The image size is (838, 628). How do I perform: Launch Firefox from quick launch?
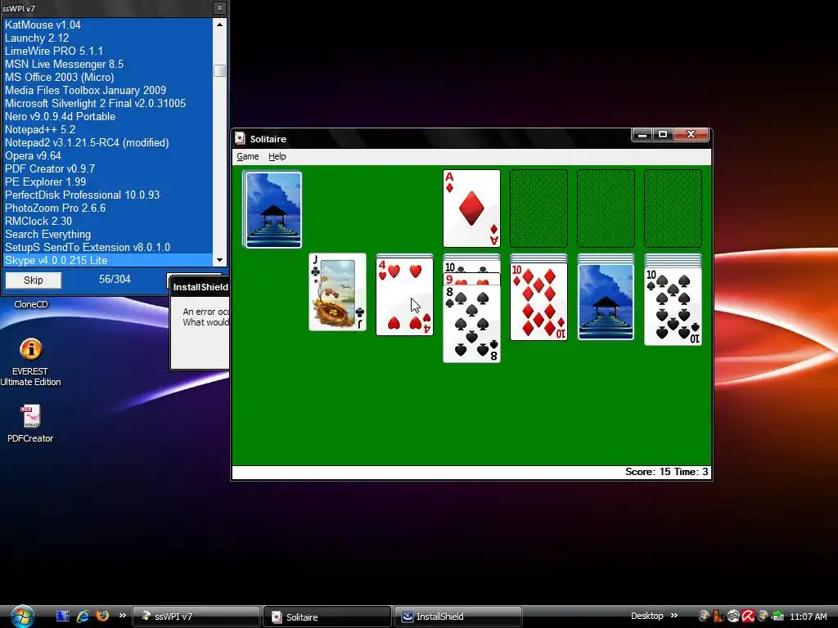(x=102, y=616)
